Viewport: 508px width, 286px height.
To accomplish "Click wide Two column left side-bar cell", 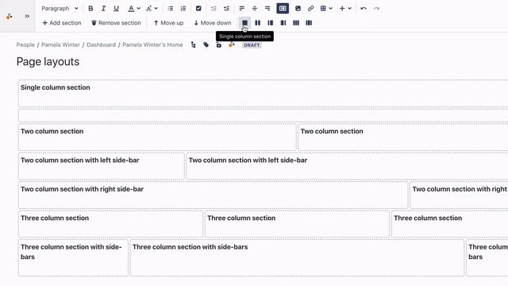I will point(347,166).
